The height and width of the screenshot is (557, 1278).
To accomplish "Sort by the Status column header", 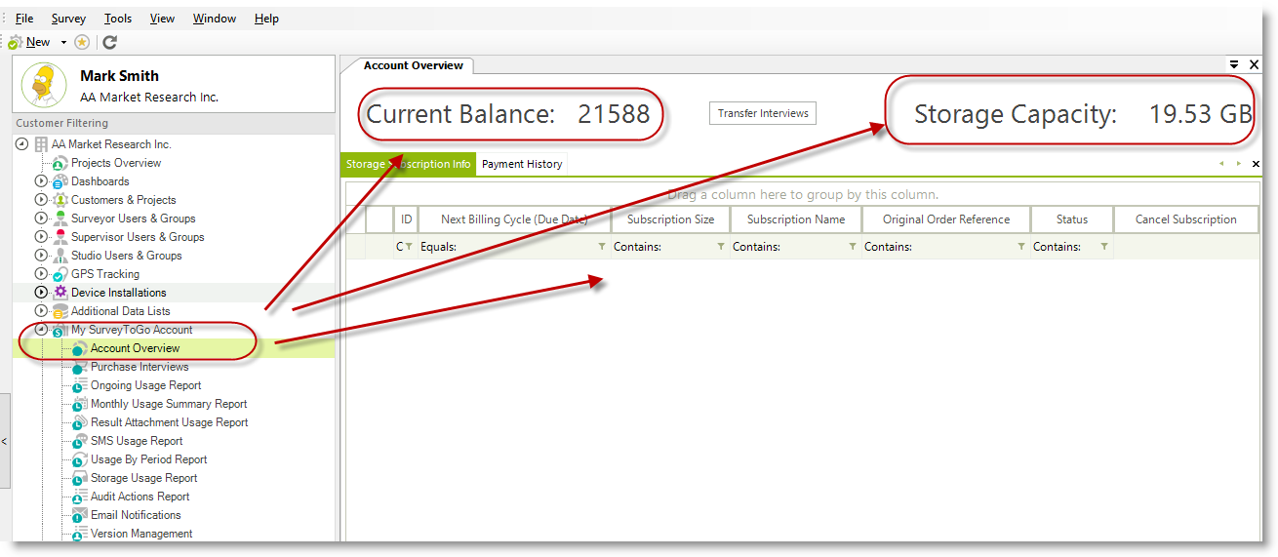I will 1072,219.
